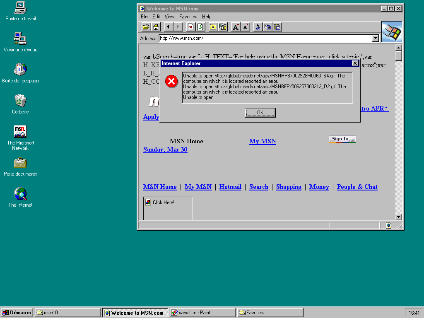The image size is (424, 318).
Task: Click the page scrollbar down arrow
Action: click(398, 217)
